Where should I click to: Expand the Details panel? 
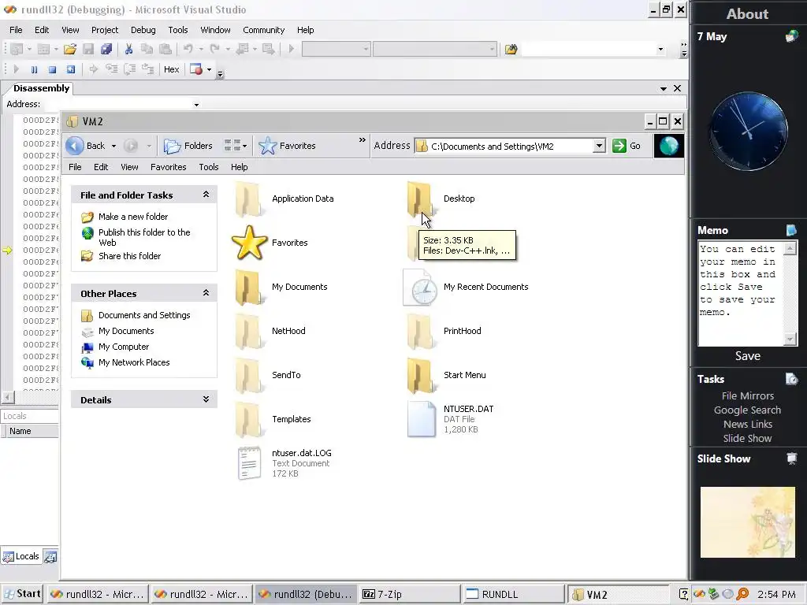206,399
